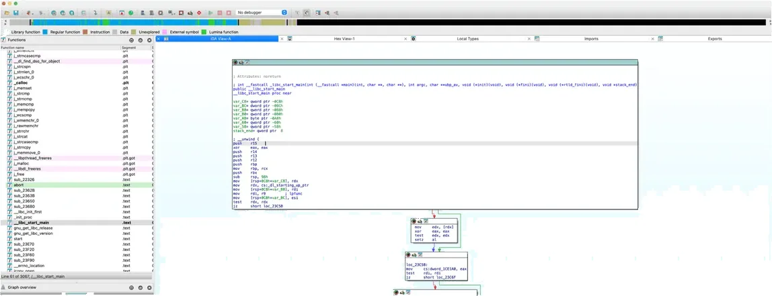772x296 pixels.
Task: Sort by the Segment column header
Action: coord(136,48)
